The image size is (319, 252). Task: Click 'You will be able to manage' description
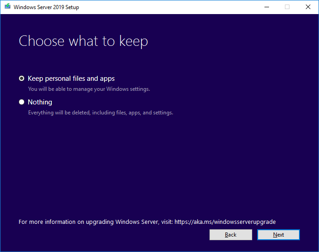[x=89, y=89]
